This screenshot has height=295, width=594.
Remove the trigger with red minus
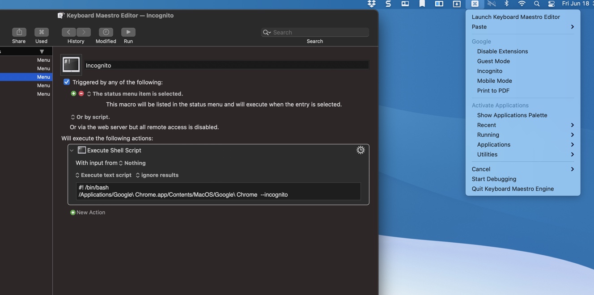pos(81,93)
